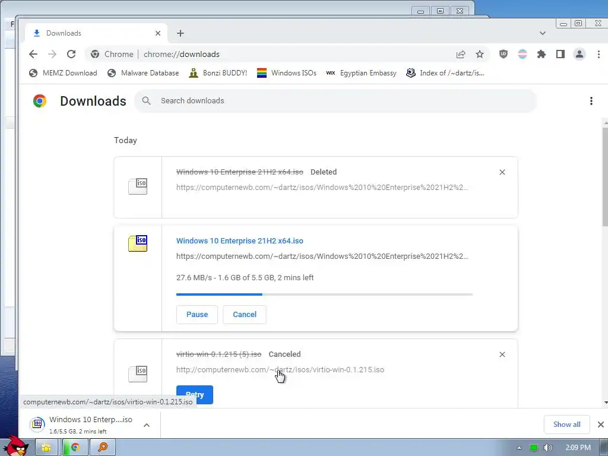608x456 pixels.
Task: Close the Downloads tab
Action: [158, 33]
